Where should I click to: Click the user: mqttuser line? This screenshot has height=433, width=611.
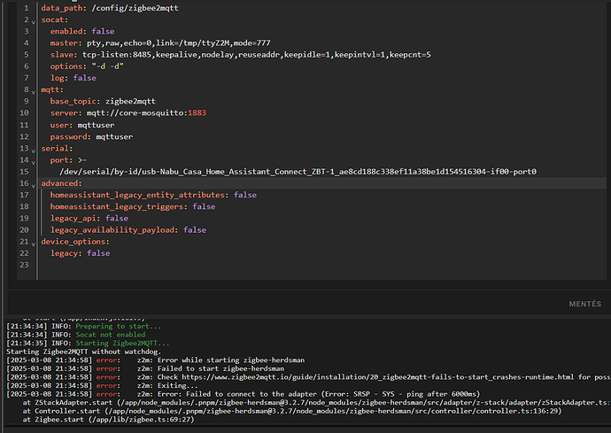(x=82, y=125)
